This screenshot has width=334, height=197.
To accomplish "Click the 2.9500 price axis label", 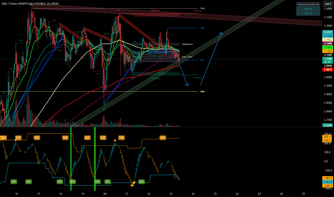I will coord(328,86).
